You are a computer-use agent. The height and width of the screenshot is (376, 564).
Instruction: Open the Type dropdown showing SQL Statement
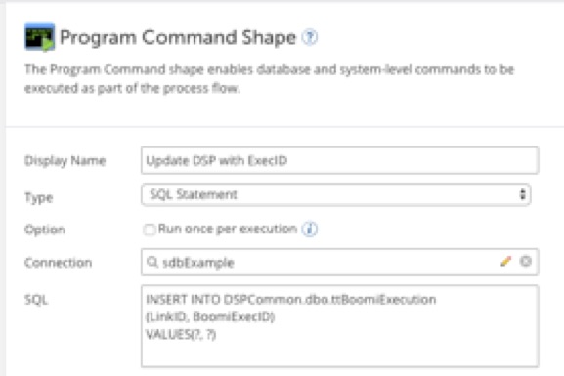coord(336,194)
